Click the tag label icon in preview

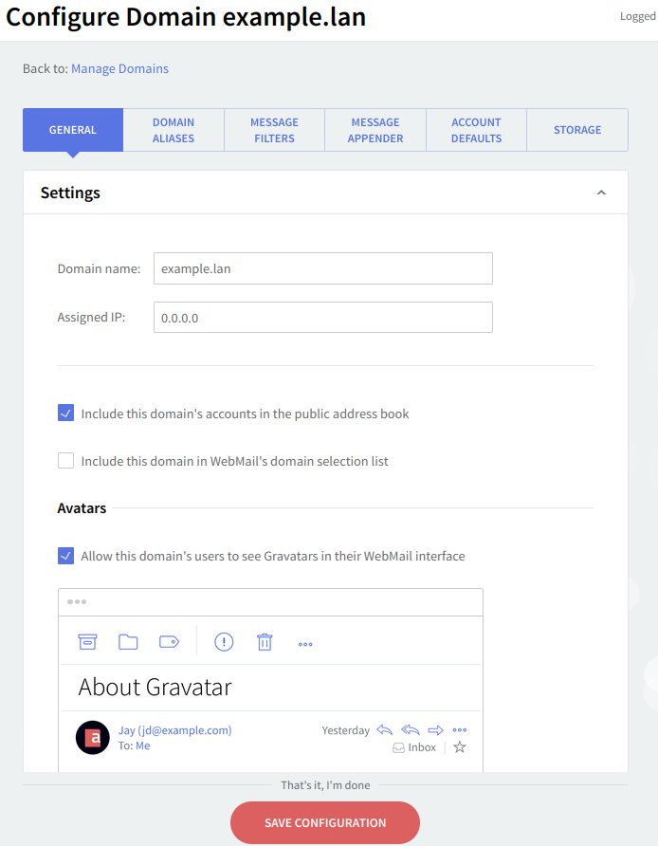(x=169, y=642)
